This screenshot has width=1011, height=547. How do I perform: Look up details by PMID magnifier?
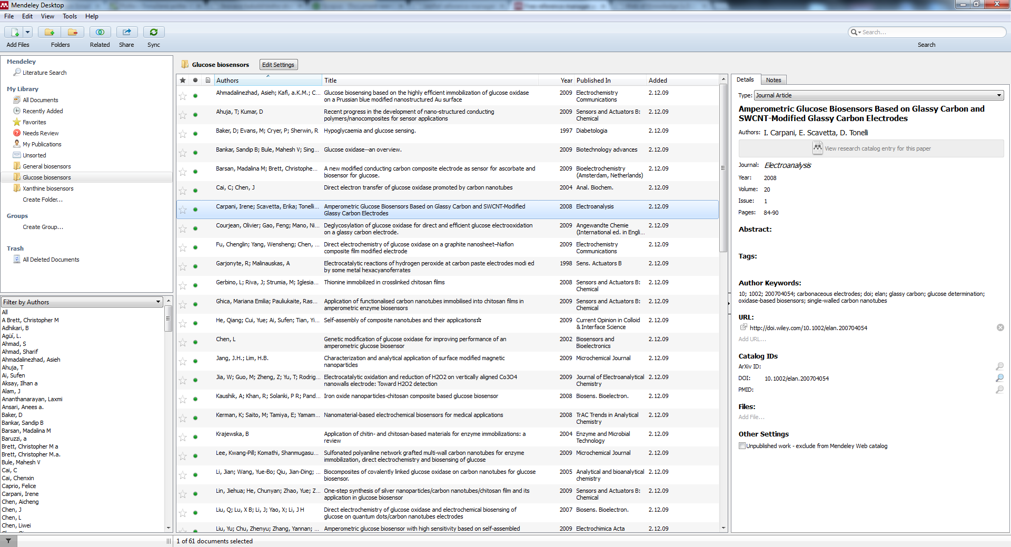[999, 390]
